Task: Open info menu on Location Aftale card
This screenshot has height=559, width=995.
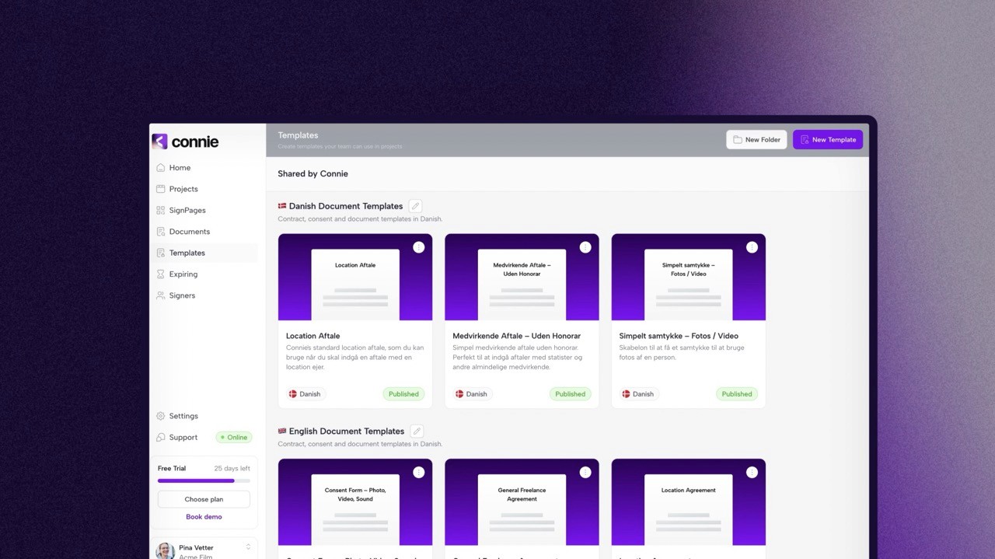Action: tap(419, 246)
